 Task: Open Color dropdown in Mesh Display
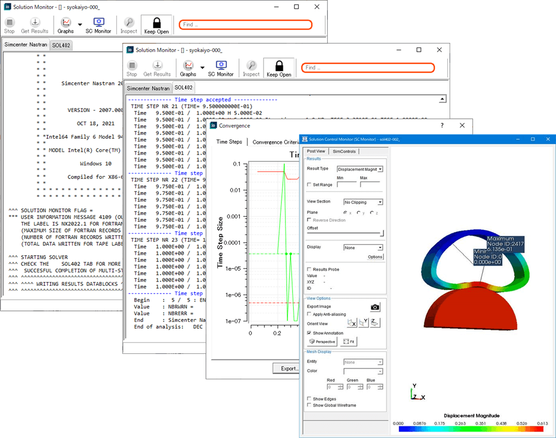(363, 371)
